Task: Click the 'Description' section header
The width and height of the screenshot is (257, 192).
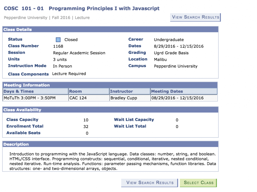Action: [110, 144]
